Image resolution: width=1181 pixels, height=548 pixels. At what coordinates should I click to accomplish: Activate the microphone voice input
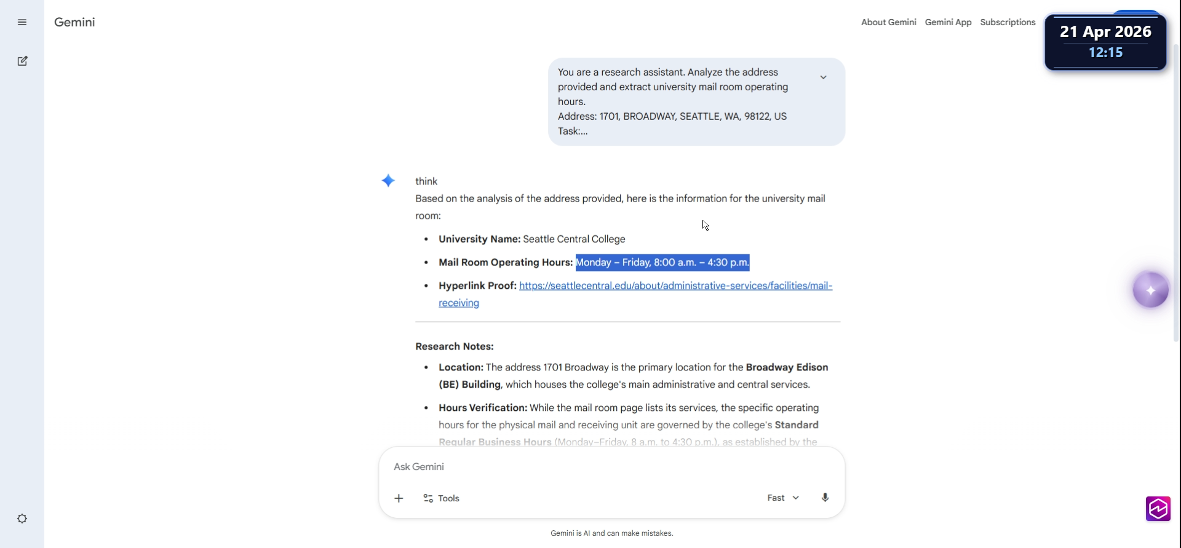click(x=825, y=498)
